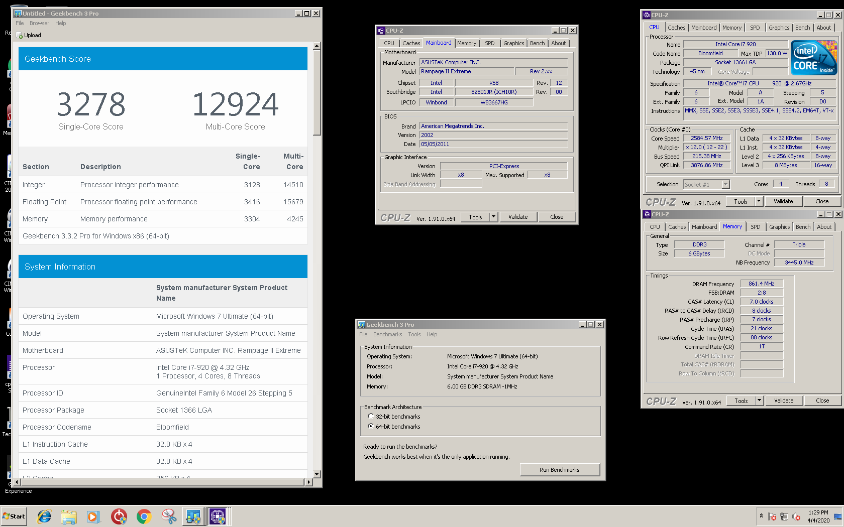Open Graphics tab in CPU-Z CPU window
Image resolution: width=844 pixels, height=527 pixels.
(x=779, y=28)
